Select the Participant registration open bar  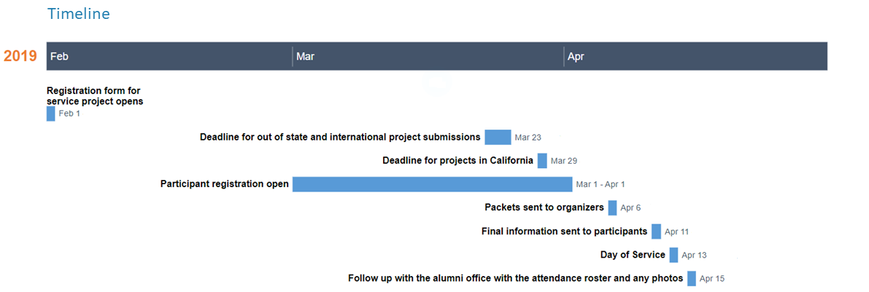click(x=432, y=184)
